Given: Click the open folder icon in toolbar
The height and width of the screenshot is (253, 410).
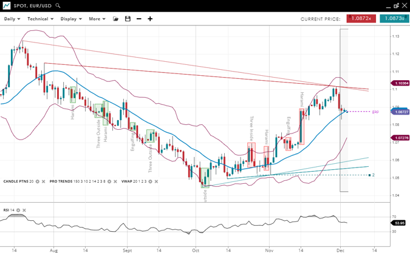Looking at the screenshot, I should pyautogui.click(x=115, y=19).
